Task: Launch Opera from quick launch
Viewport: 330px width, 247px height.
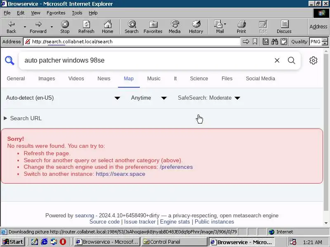Action: [x=63, y=242]
